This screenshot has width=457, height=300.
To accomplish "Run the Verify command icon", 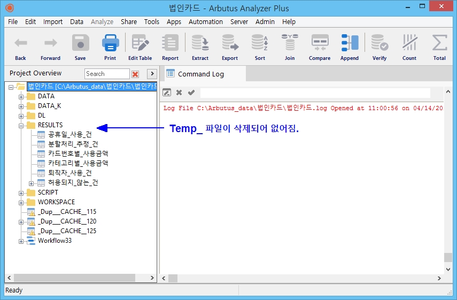I will [379, 47].
